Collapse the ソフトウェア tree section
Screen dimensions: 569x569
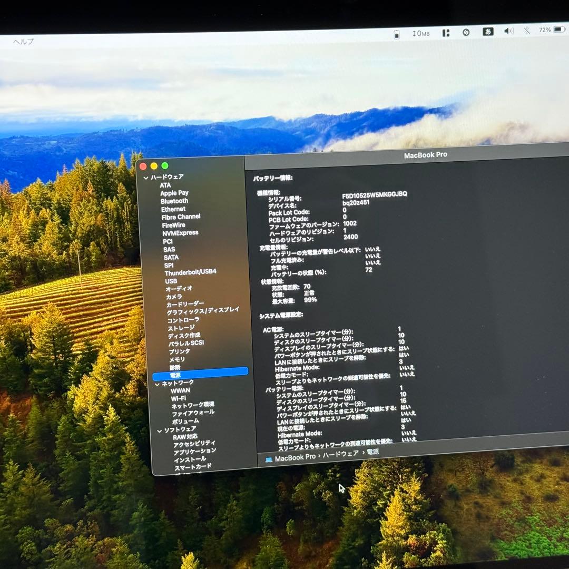point(159,431)
